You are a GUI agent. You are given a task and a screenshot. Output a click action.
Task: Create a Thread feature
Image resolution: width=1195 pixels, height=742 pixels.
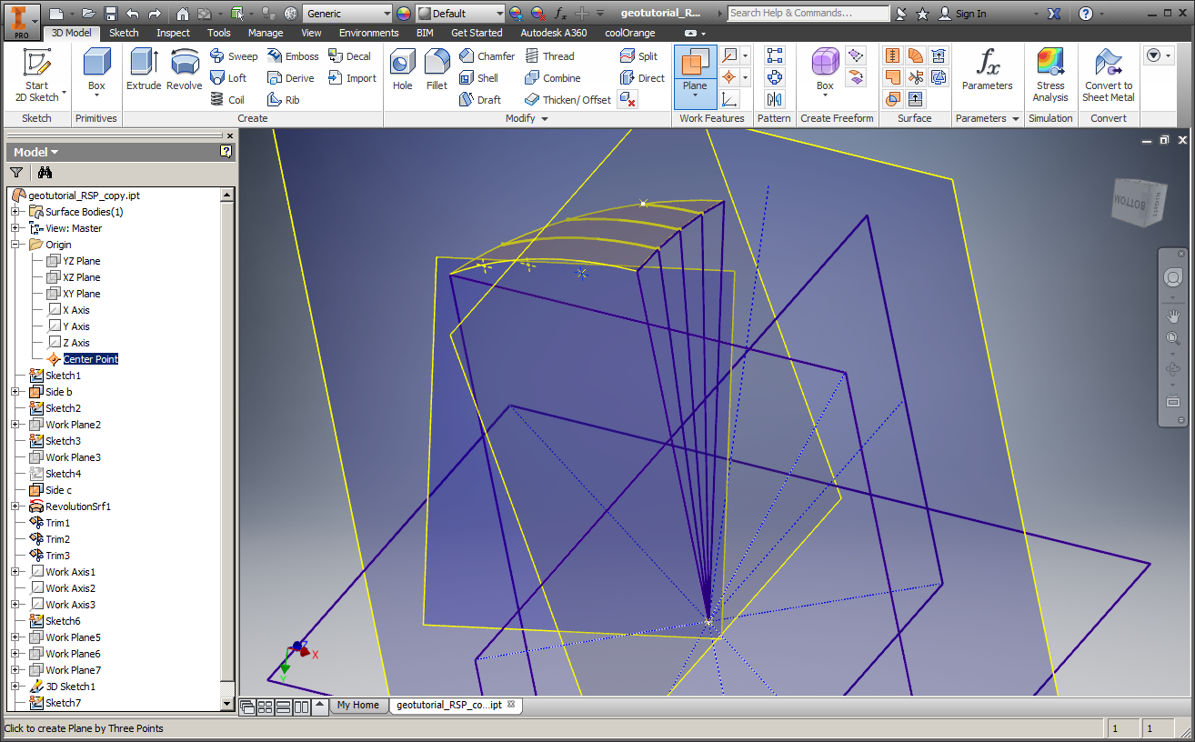pyautogui.click(x=549, y=56)
